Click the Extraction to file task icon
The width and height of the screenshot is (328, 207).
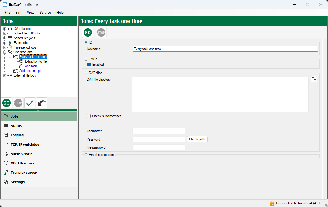point(21,61)
